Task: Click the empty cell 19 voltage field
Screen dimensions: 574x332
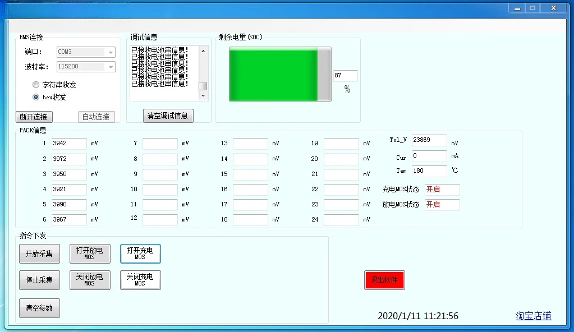Action: [x=341, y=144]
